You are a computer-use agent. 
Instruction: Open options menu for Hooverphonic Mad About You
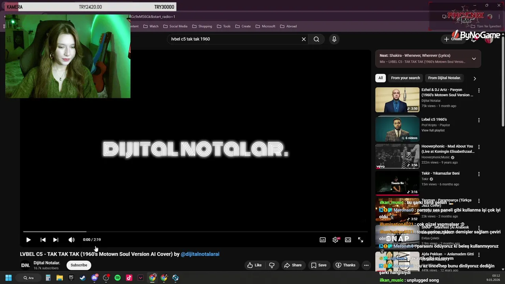pos(479,147)
